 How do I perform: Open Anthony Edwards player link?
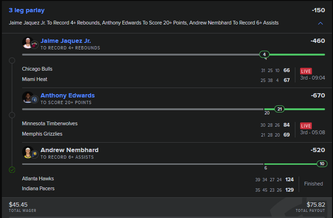click(x=68, y=95)
